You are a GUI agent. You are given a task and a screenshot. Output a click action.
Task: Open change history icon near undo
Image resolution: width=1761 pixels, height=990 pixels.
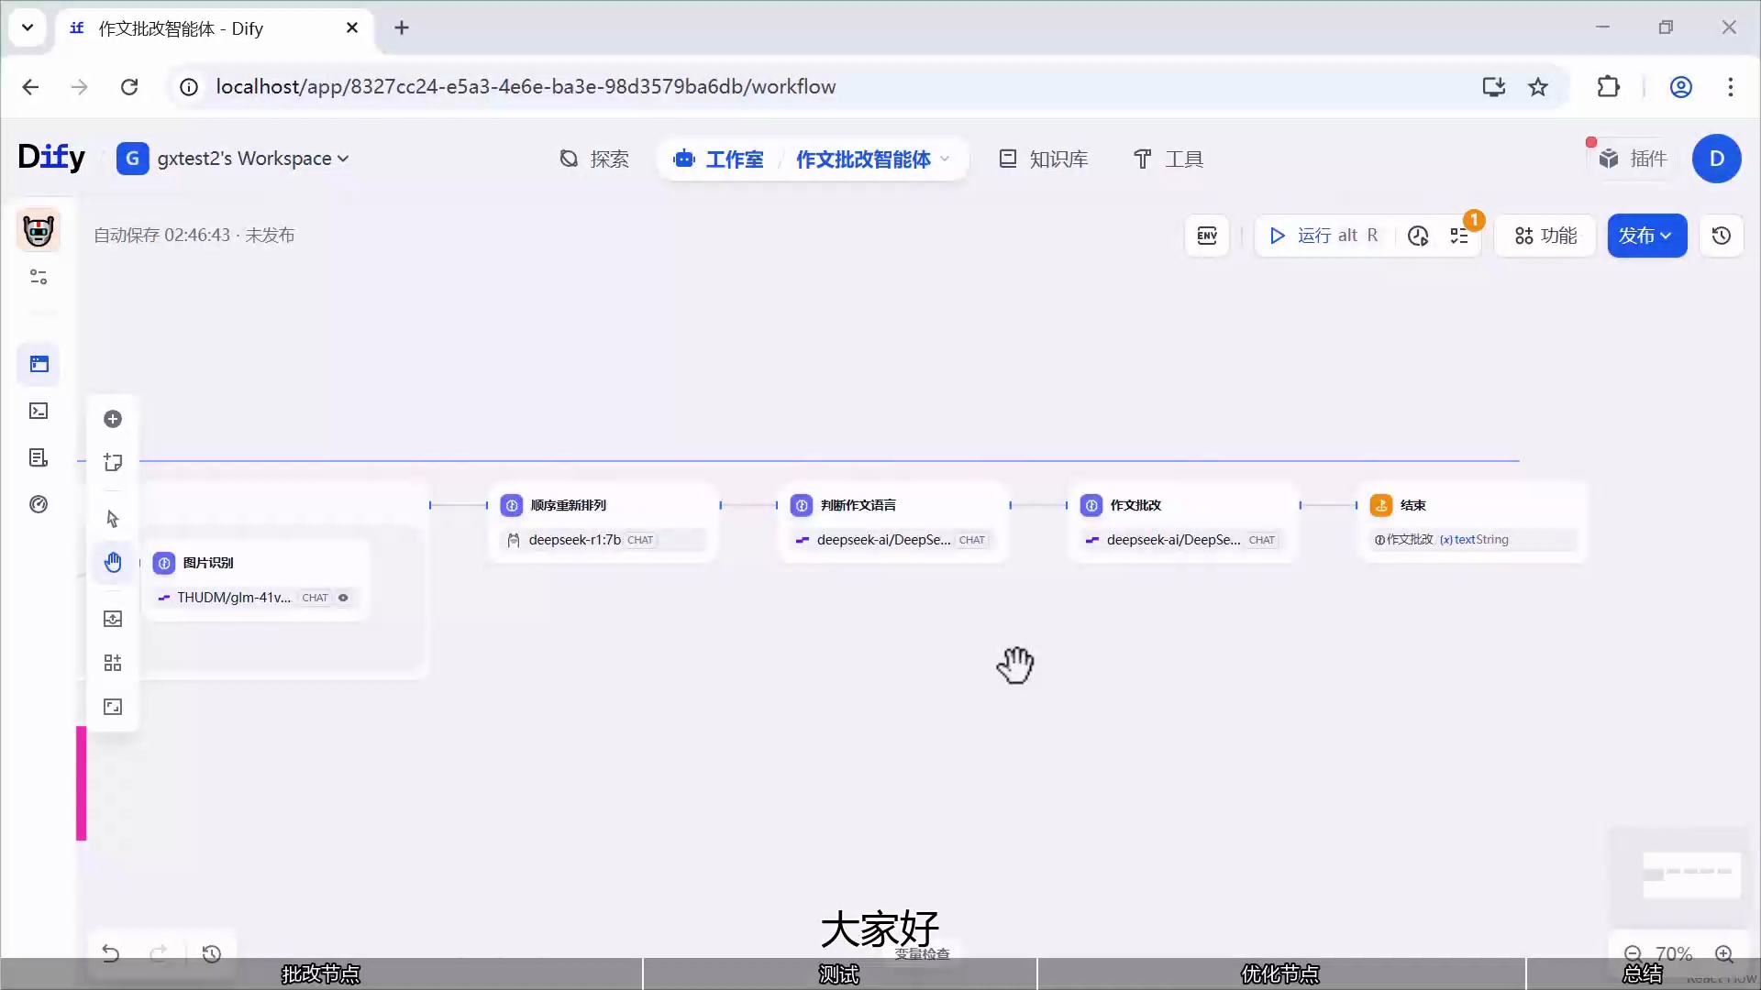(x=212, y=953)
